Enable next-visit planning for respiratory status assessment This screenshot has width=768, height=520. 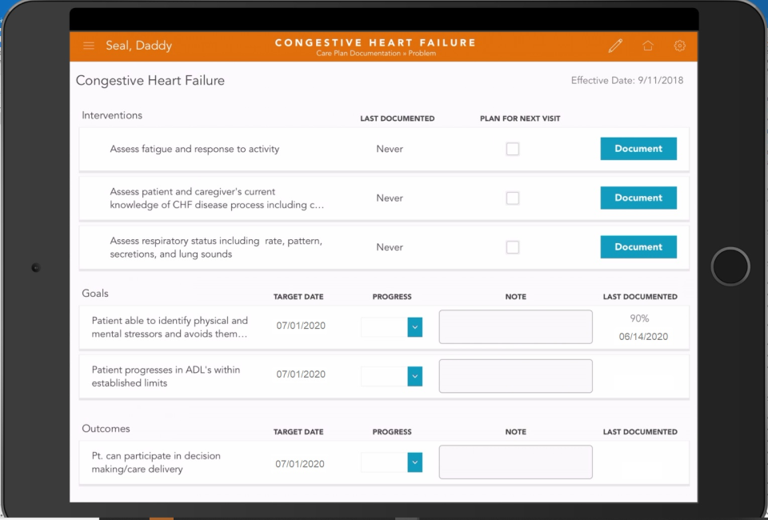click(512, 246)
